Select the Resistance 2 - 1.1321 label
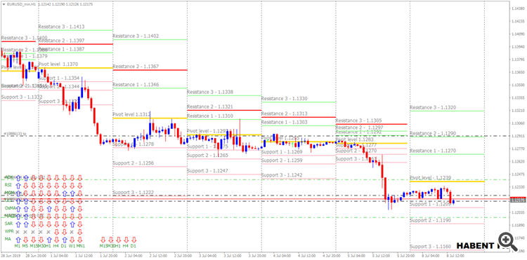The width and height of the screenshot is (527, 260). [209, 107]
